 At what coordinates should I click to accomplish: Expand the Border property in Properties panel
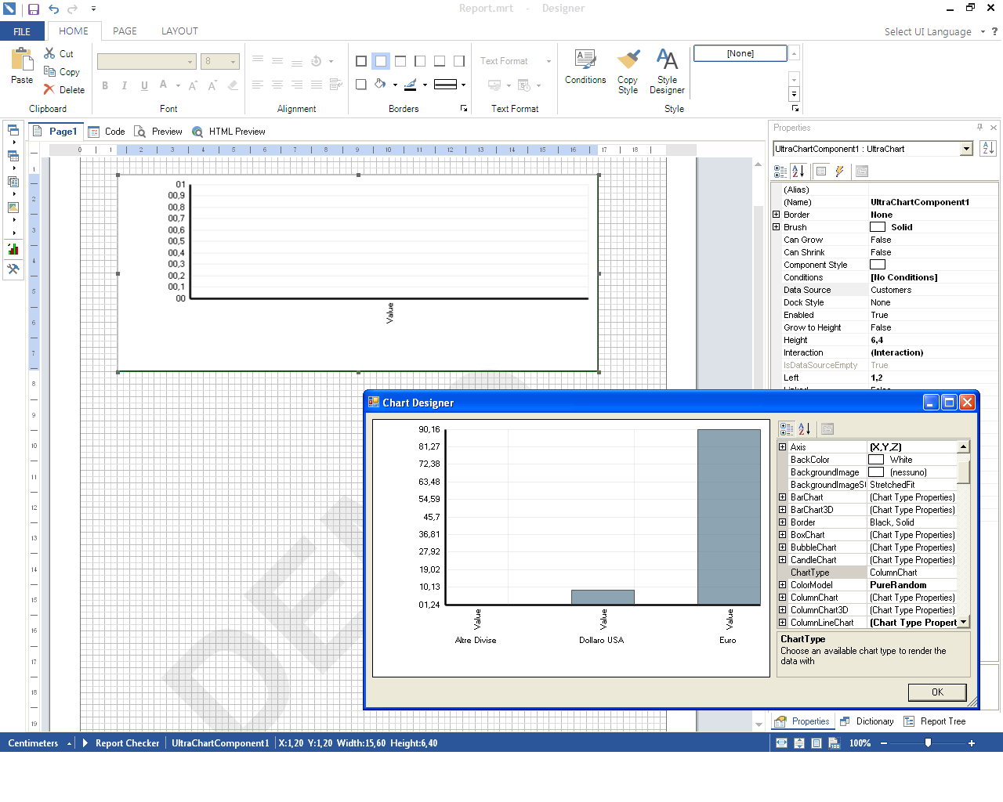click(777, 215)
